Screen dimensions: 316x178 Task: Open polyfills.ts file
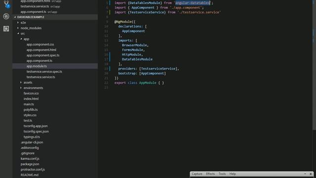[x=31, y=110]
